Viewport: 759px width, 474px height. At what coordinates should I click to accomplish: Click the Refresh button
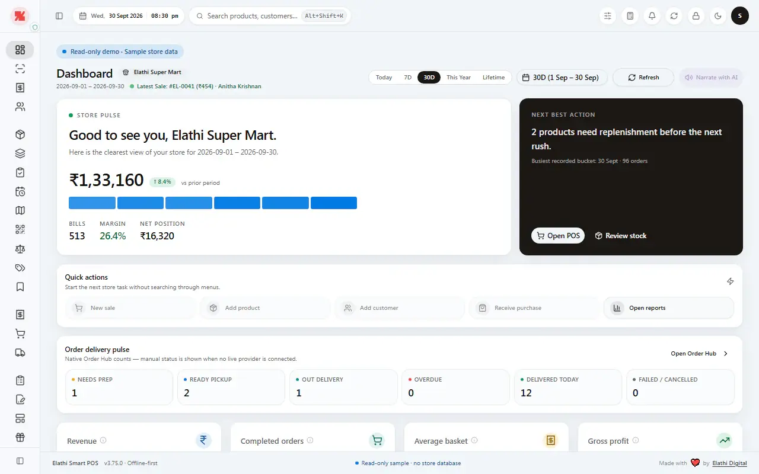[643, 78]
